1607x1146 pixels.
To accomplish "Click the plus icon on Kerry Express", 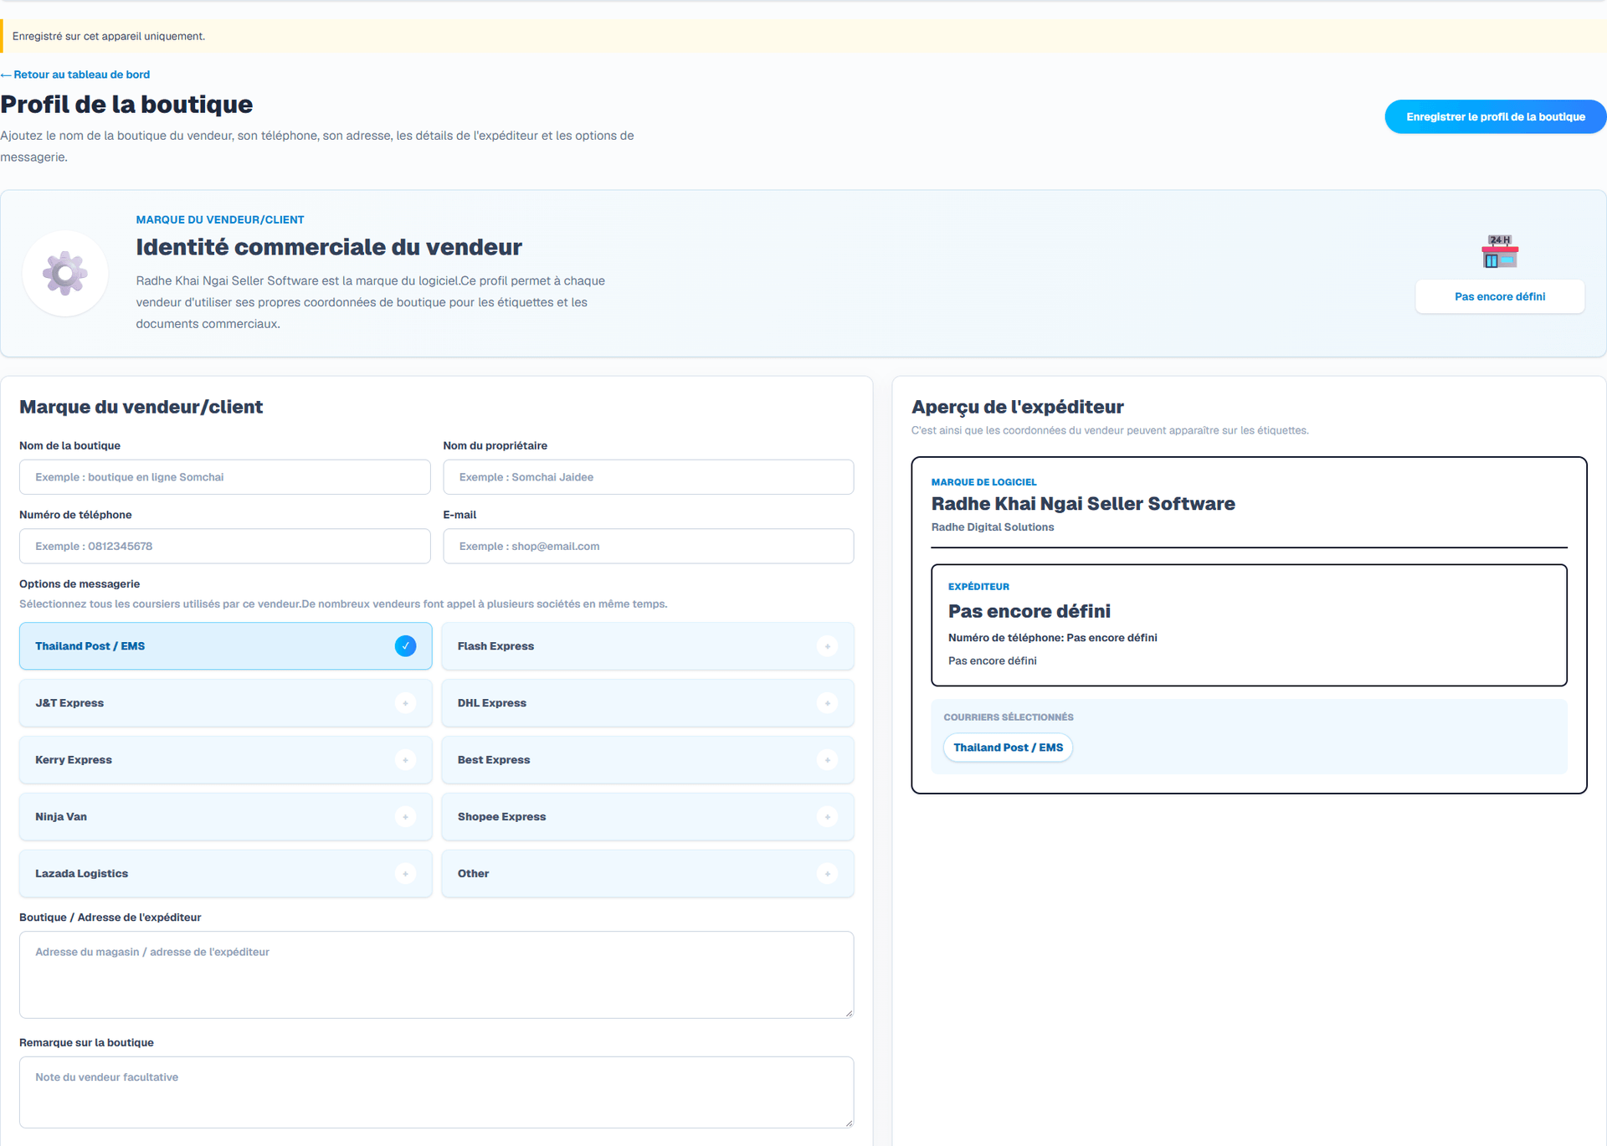I will 405,760.
